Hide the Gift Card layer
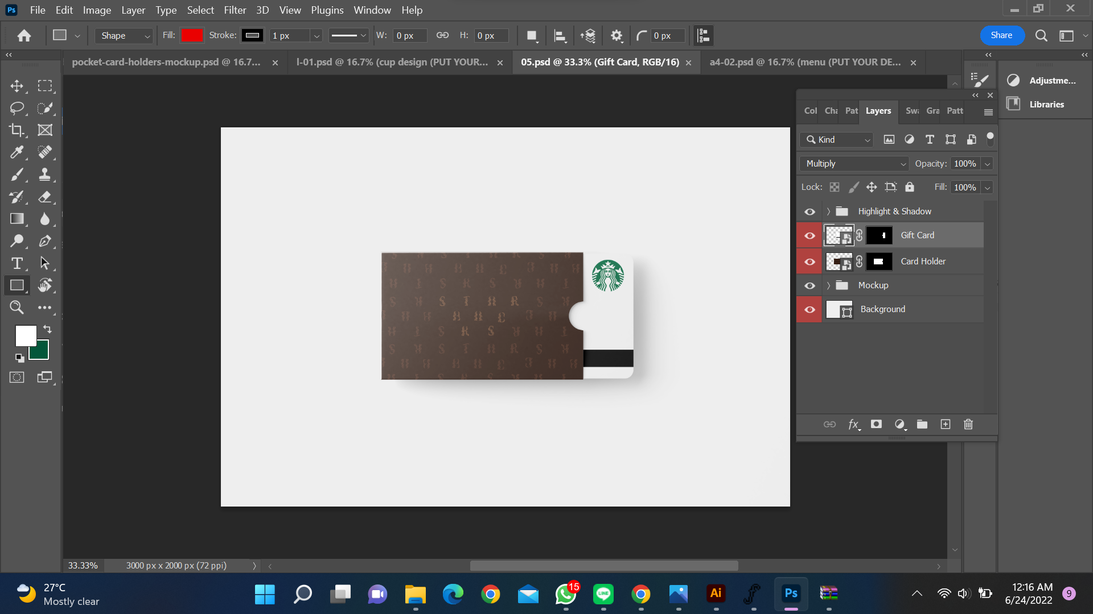Viewport: 1093px width, 614px height. click(x=810, y=235)
